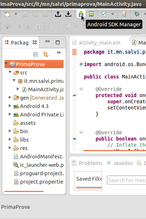Click the download arrow toolbar icon
The width and height of the screenshot is (146, 219).
click(x=68, y=14)
